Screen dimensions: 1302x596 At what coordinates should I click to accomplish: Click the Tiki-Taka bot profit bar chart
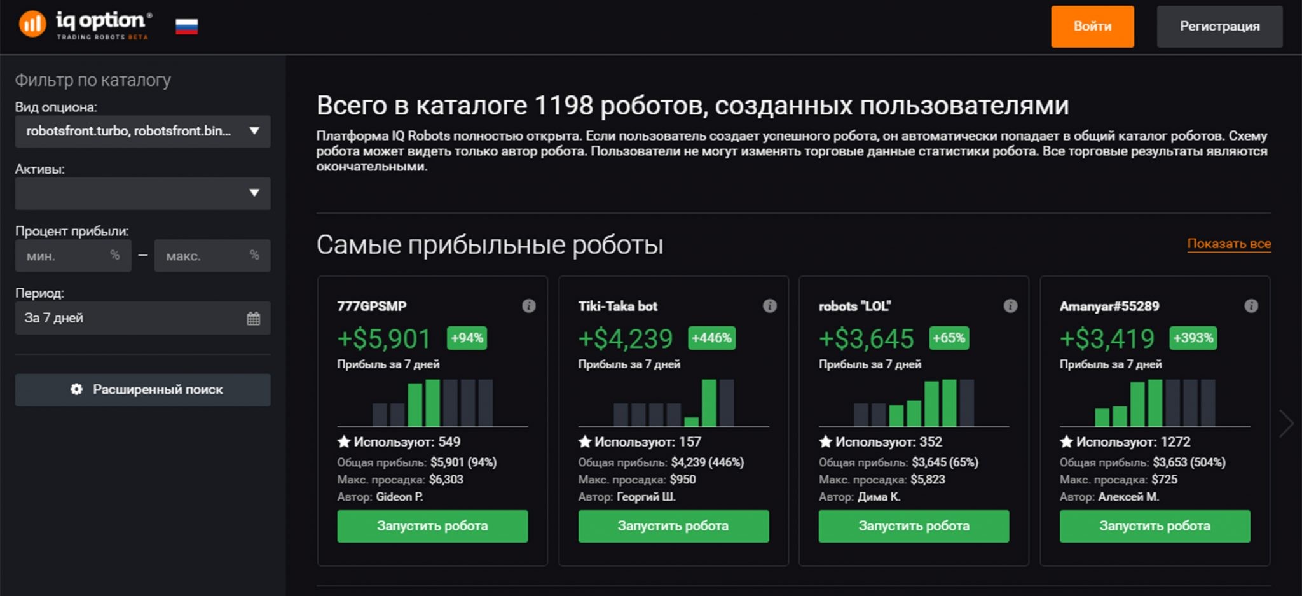[673, 403]
